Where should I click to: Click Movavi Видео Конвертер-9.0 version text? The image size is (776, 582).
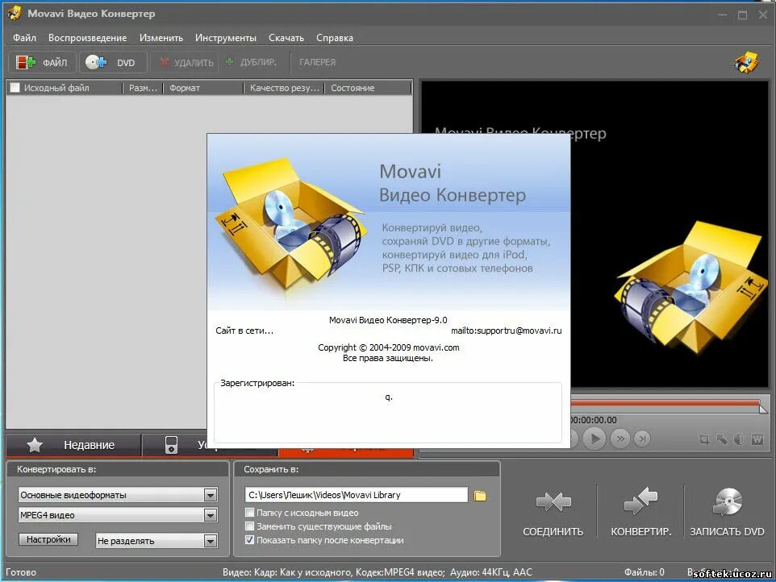(x=388, y=320)
